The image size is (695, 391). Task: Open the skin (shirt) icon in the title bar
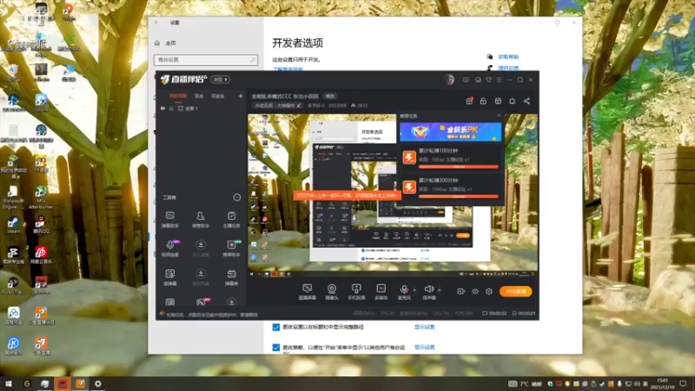click(x=488, y=80)
